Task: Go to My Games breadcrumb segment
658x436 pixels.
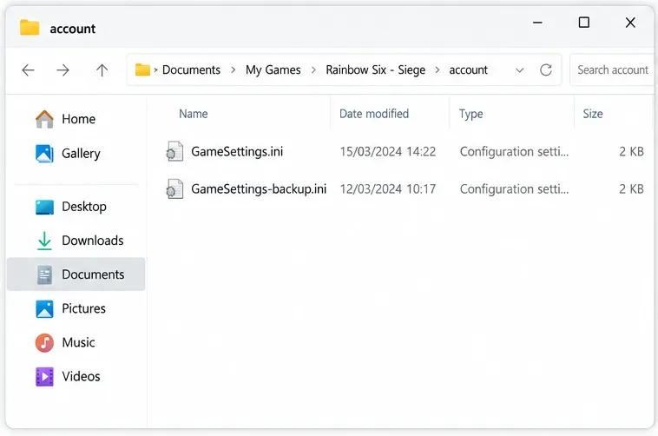Action: pyautogui.click(x=273, y=69)
